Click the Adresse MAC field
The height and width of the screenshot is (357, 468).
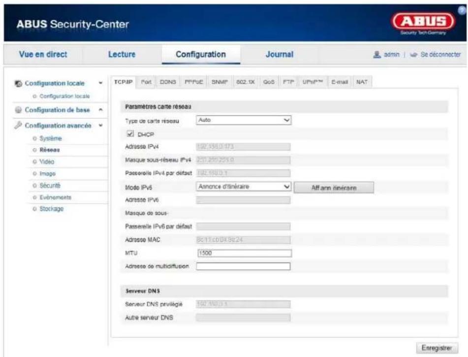pos(243,239)
